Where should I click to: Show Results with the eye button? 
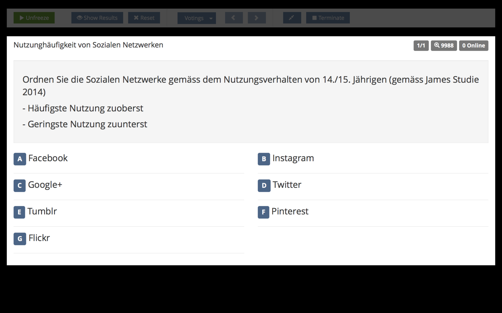click(97, 18)
